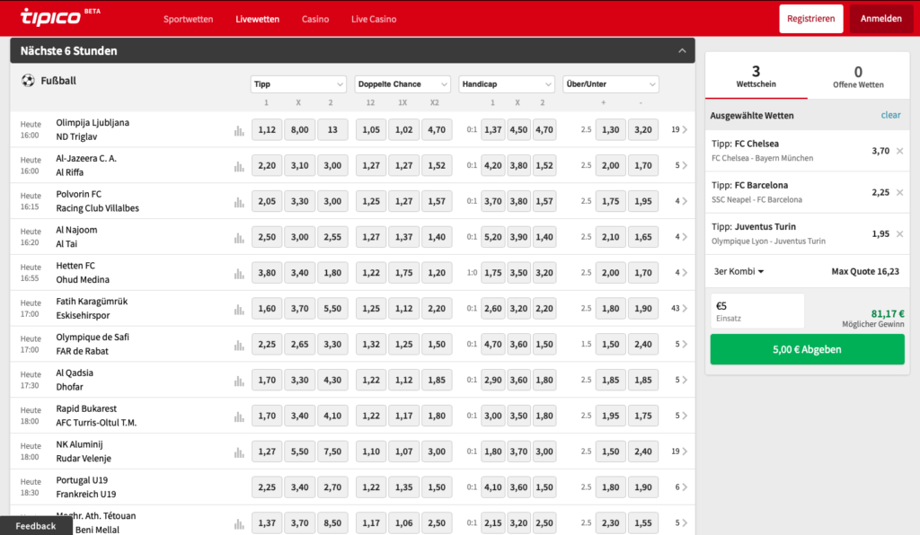
Task: Open statistics icon for Hetten FC match
Action: (x=239, y=274)
